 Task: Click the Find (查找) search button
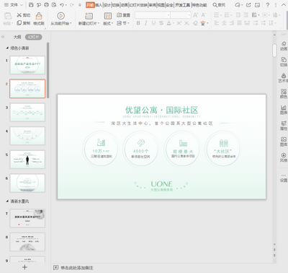[x=219, y=5]
